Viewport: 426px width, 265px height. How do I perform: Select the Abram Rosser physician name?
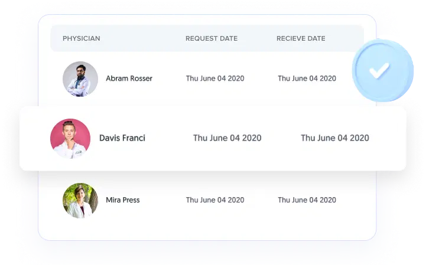point(129,78)
